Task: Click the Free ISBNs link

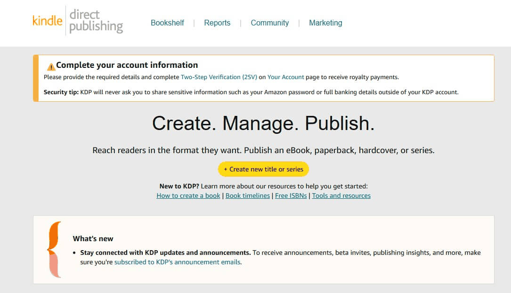Action: [291, 195]
